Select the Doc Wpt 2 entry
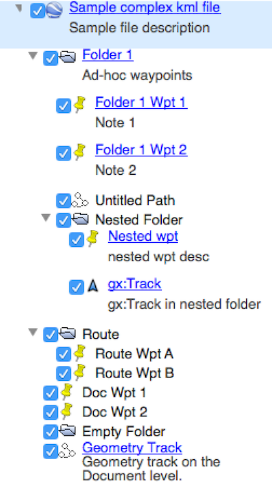The width and height of the screenshot is (272, 487). [x=114, y=412]
